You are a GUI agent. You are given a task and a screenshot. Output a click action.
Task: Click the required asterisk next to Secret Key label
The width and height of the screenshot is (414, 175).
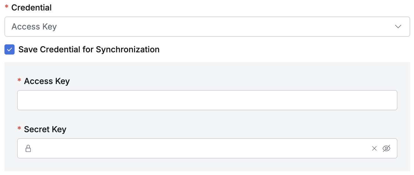(19, 130)
